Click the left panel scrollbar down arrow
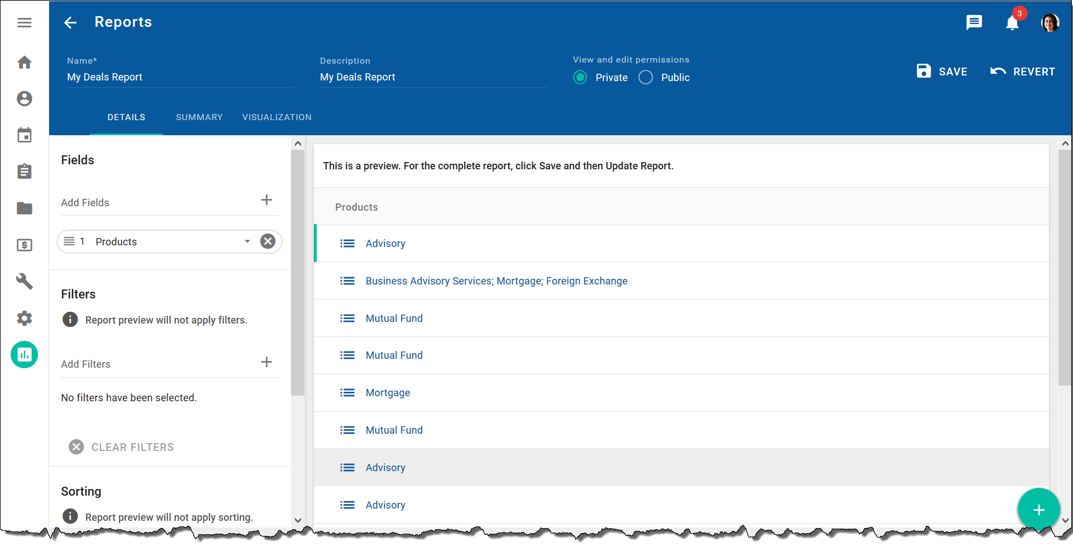The image size is (1073, 551). (298, 520)
